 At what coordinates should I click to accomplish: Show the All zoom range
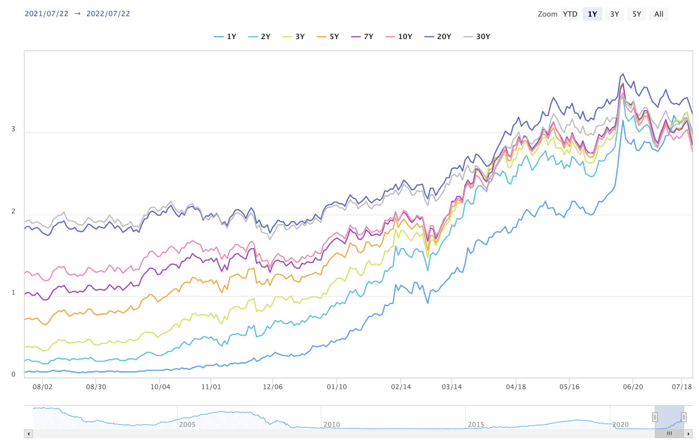click(x=659, y=14)
